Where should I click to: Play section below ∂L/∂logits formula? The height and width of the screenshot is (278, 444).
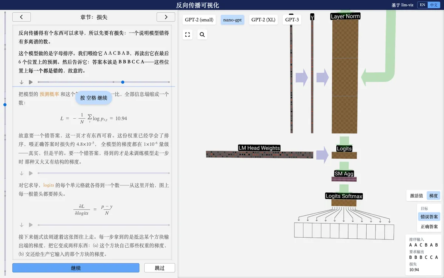31,225
